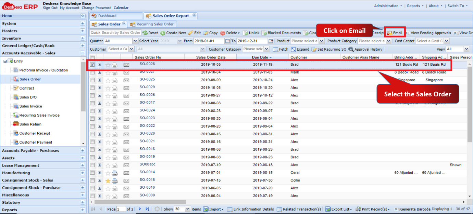Check the SO-0017 row checkbox
The height and width of the screenshot is (215, 473).
(x=92, y=103)
